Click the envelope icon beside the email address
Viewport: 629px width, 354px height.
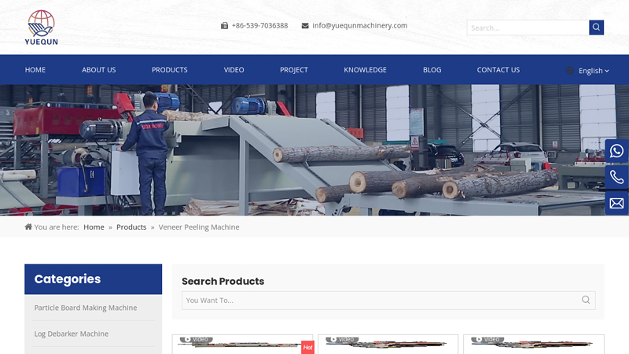click(x=305, y=26)
